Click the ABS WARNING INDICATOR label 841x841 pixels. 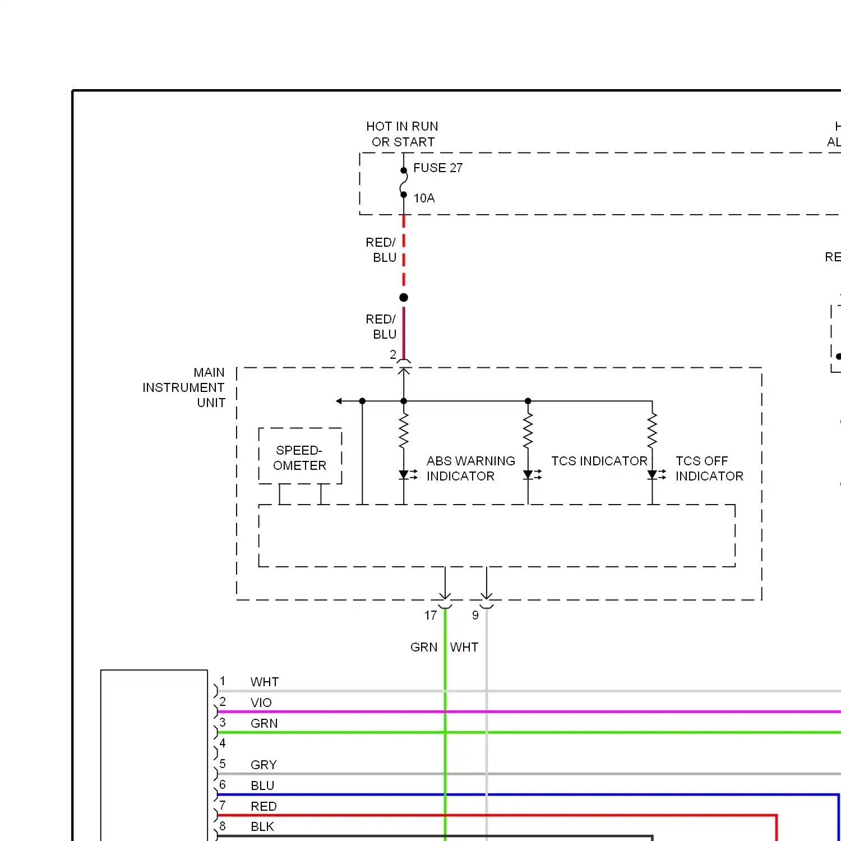pos(470,468)
